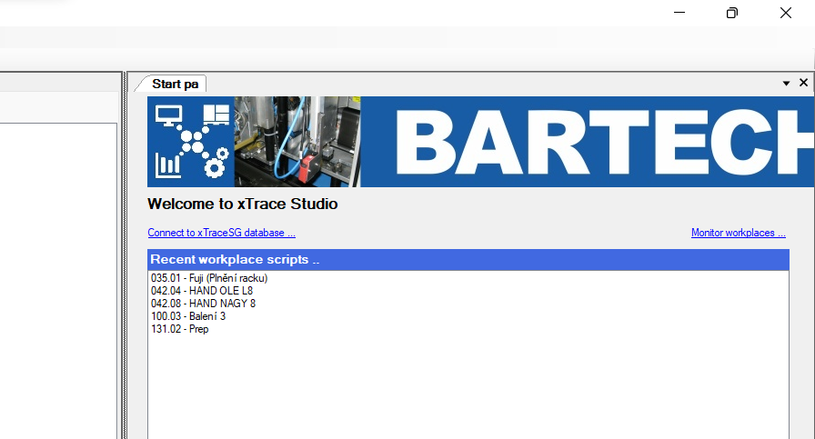Close the Start page panel
Screen dimensions: 815x439
[x=803, y=83]
